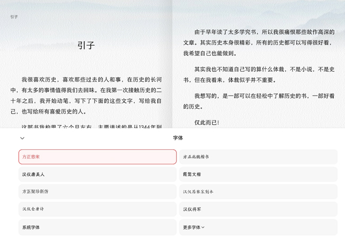The height and width of the screenshot is (241, 345).
Task: Click the 引子 chapter title heading
Action: coord(86,46)
